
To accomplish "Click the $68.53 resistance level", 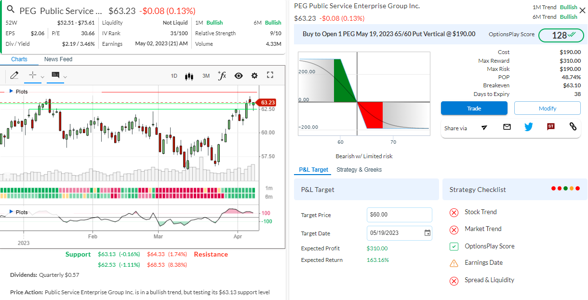I will (166, 265).
